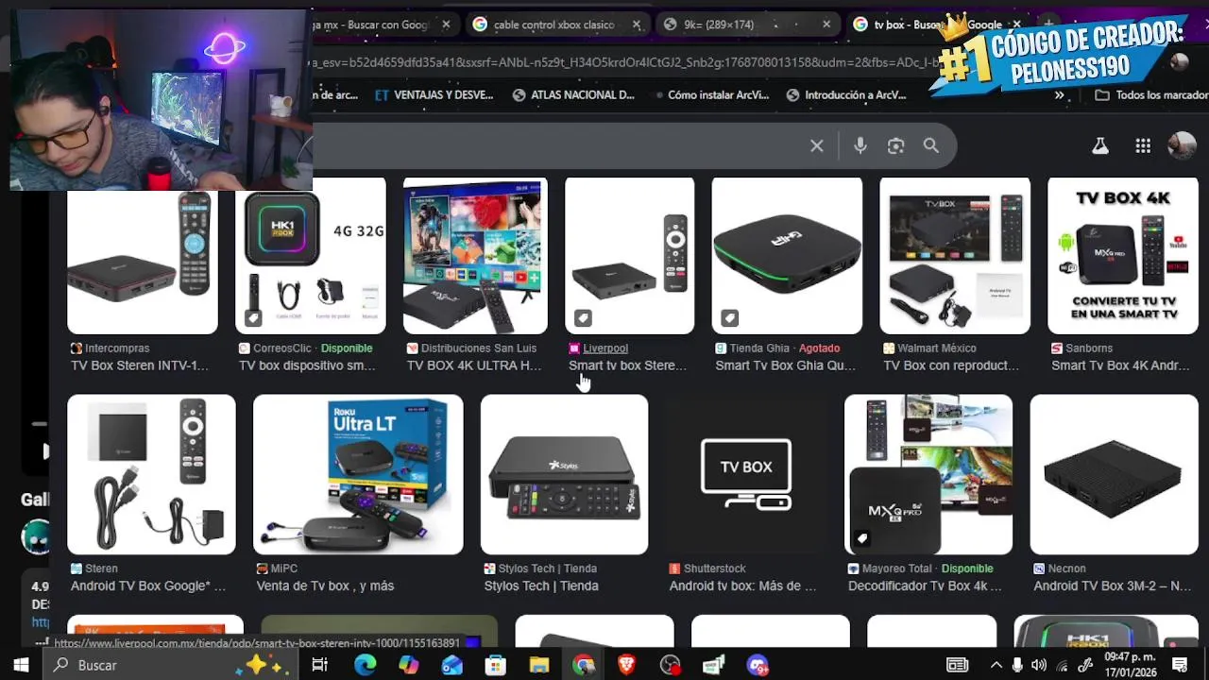Show hidden system tray icons
Image resolution: width=1209 pixels, height=680 pixels.
996,665
